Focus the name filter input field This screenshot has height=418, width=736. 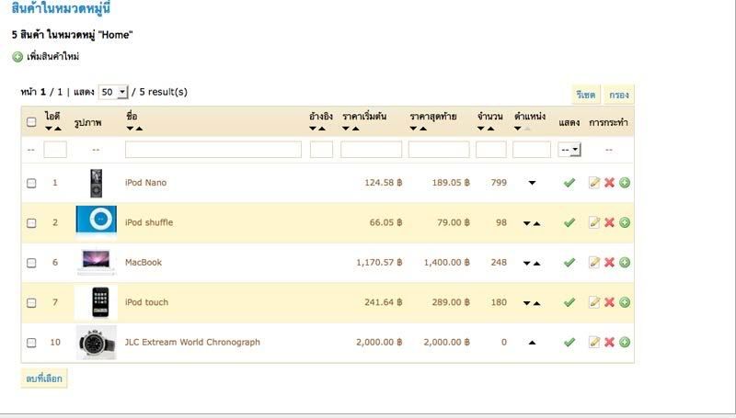(x=213, y=150)
